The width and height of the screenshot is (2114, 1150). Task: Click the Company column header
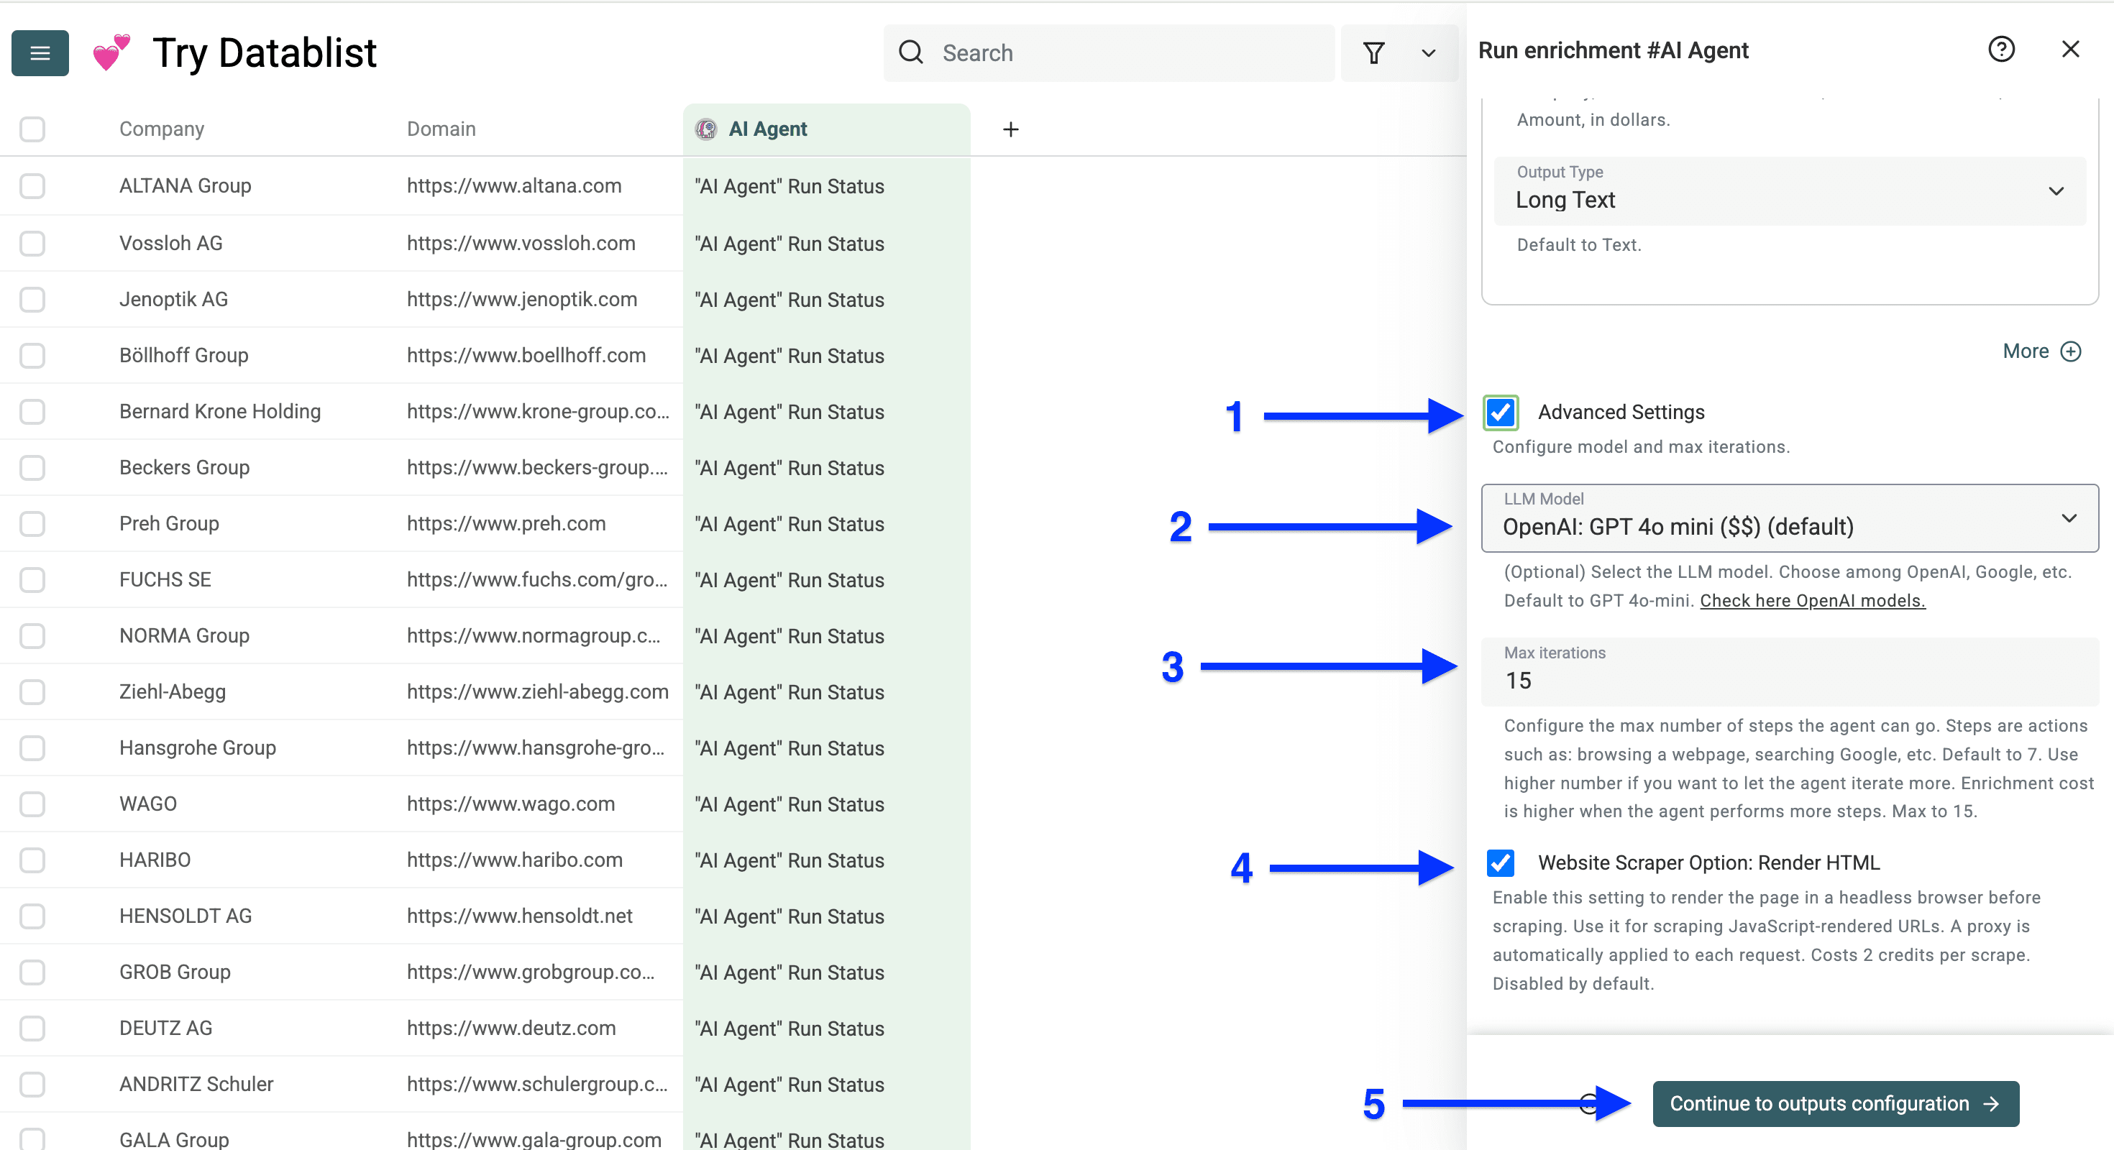pos(162,129)
